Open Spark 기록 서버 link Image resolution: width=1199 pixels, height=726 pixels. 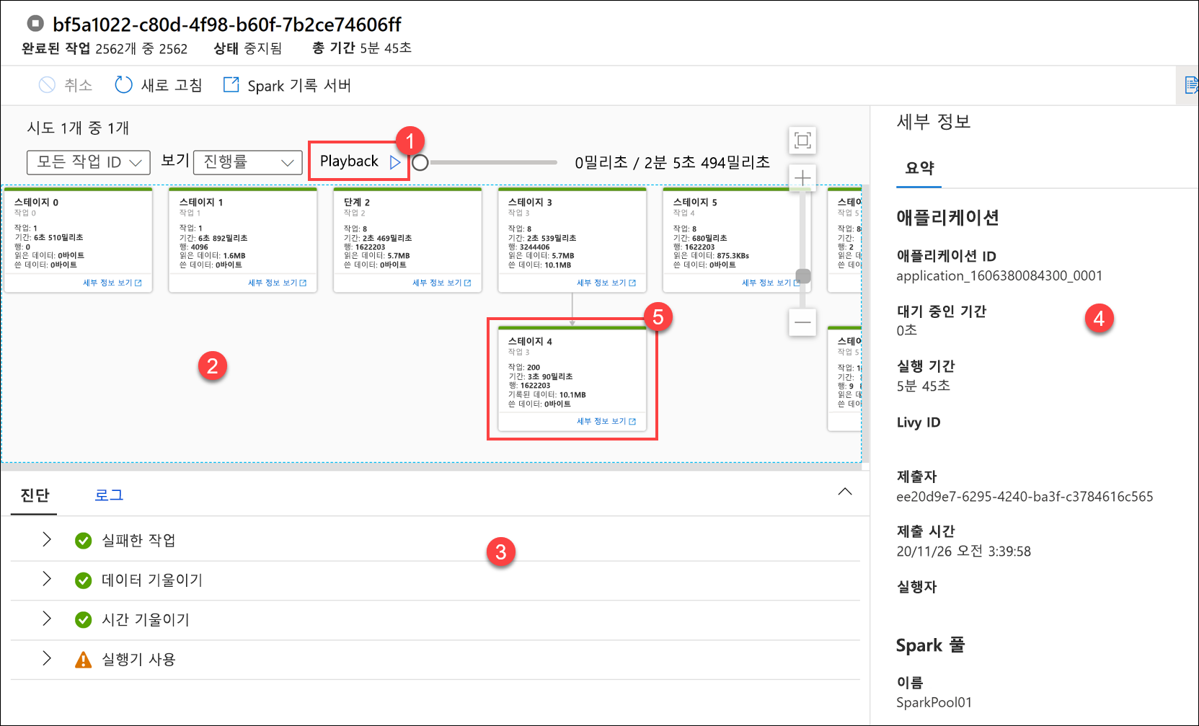point(287,85)
